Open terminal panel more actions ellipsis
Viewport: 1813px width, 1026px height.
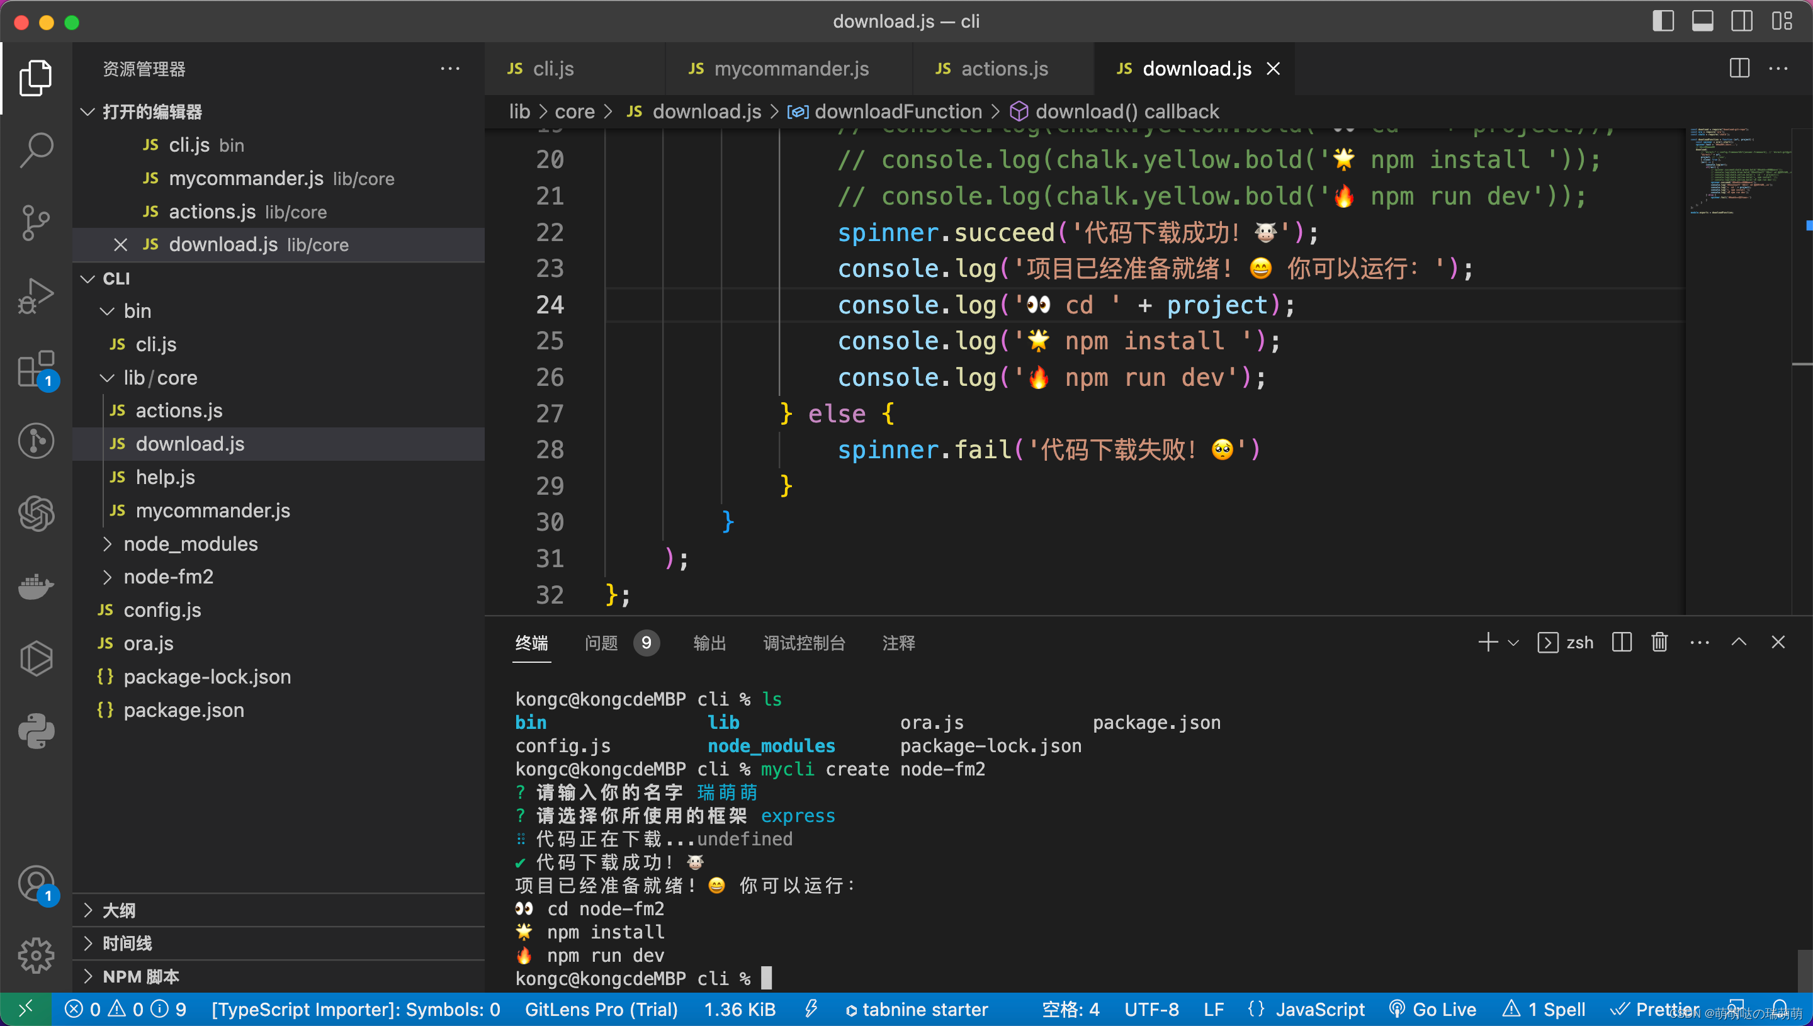pyautogui.click(x=1699, y=643)
